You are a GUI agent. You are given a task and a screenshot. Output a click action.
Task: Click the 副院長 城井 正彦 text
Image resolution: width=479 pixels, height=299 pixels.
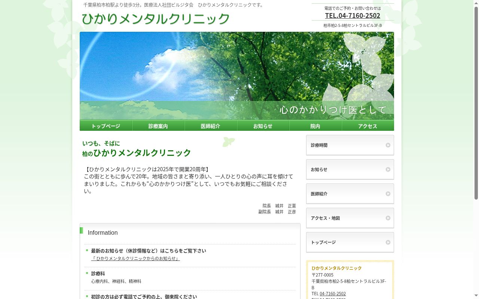[277, 212]
